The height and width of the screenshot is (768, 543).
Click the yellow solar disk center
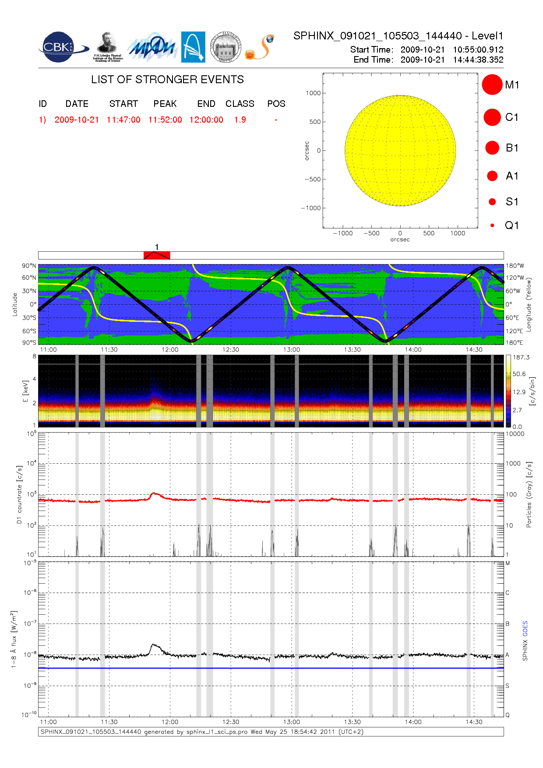[400, 151]
